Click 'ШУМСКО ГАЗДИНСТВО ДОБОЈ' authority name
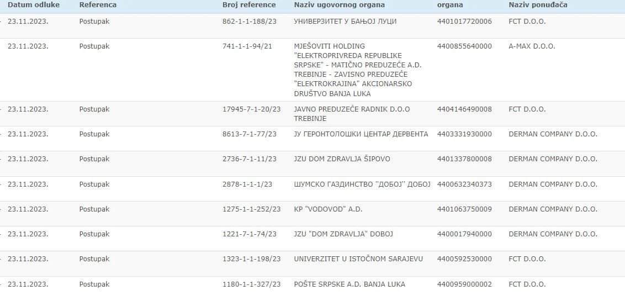 point(362,184)
